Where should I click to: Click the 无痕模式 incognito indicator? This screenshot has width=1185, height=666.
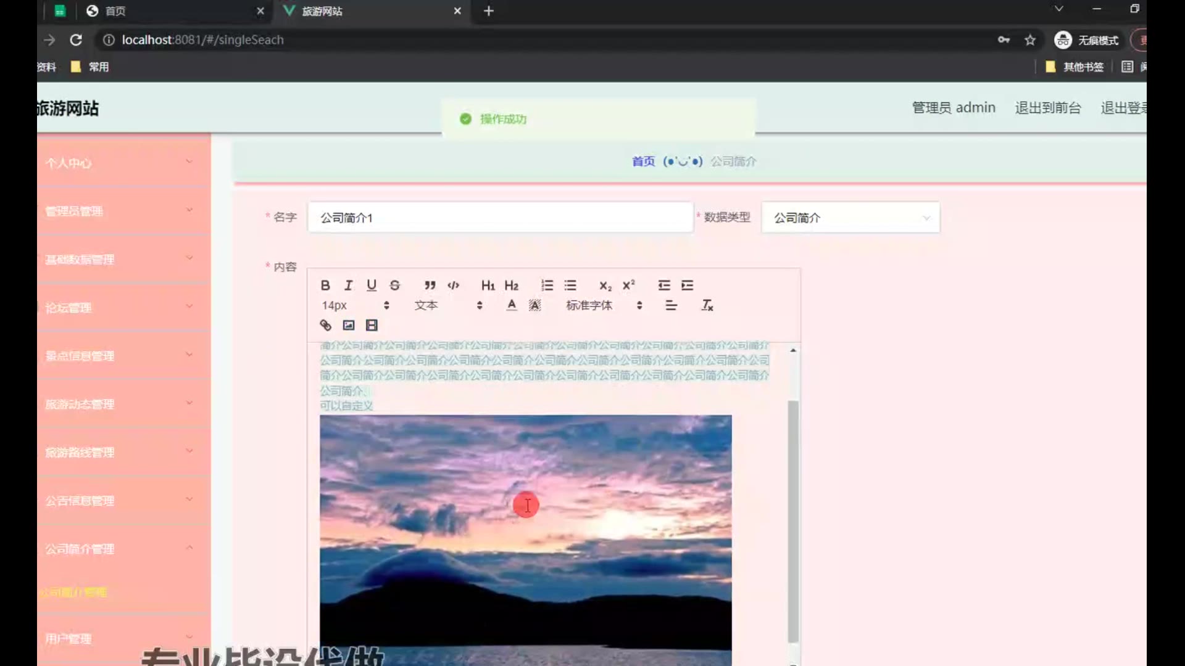coord(1086,40)
